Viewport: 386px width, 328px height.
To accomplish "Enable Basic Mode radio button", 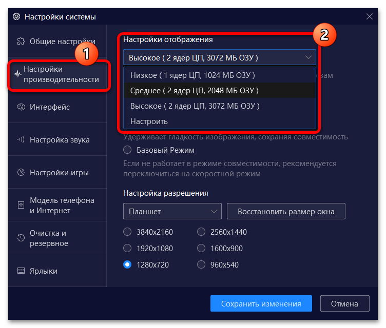I will [127, 150].
